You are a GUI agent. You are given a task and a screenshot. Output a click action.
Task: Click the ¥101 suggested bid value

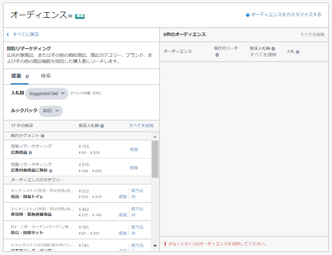[x=84, y=227]
